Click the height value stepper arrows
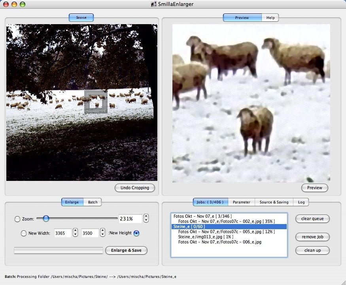Viewport: 346px width, 285px height. pyautogui.click(x=103, y=233)
